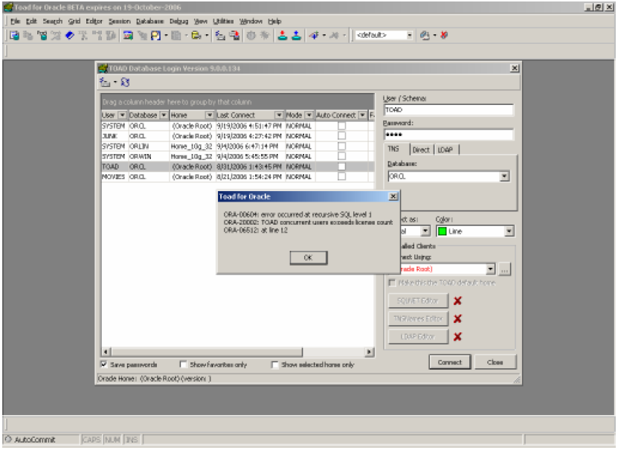Enable Show selected home only
This screenshot has height=450, width=618.
coord(274,364)
